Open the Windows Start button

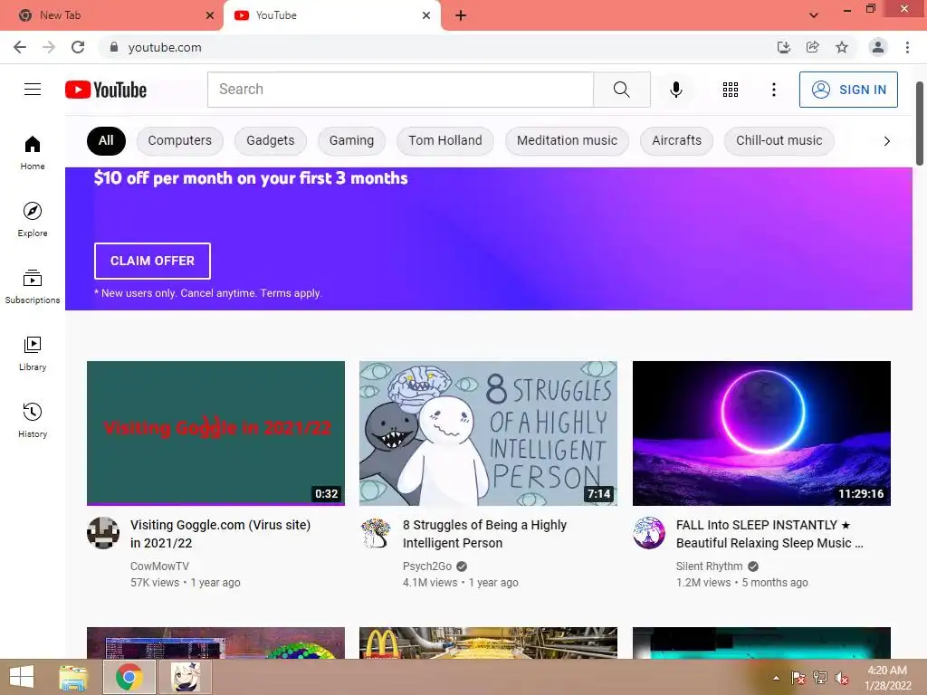(x=22, y=677)
